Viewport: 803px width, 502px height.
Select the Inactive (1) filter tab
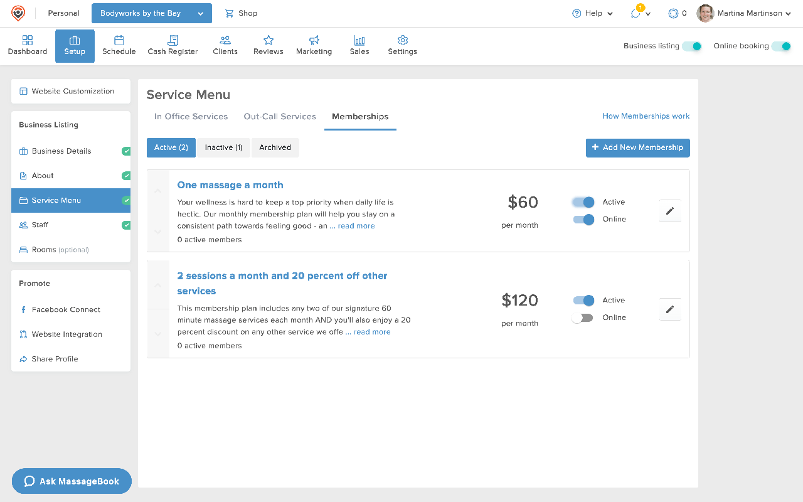(223, 147)
